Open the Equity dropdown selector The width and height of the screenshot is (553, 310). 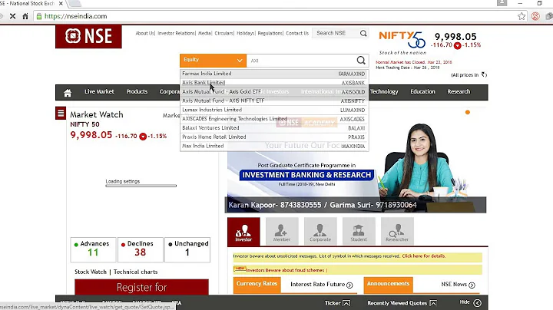213,61
